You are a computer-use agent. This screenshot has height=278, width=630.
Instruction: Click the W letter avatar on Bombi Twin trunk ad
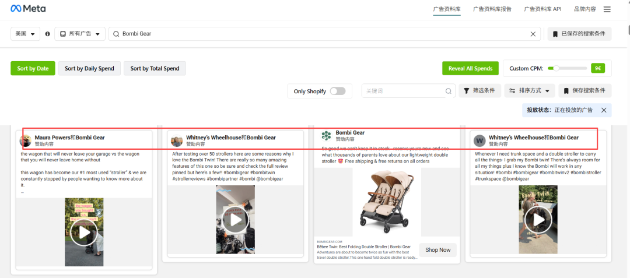click(x=480, y=141)
